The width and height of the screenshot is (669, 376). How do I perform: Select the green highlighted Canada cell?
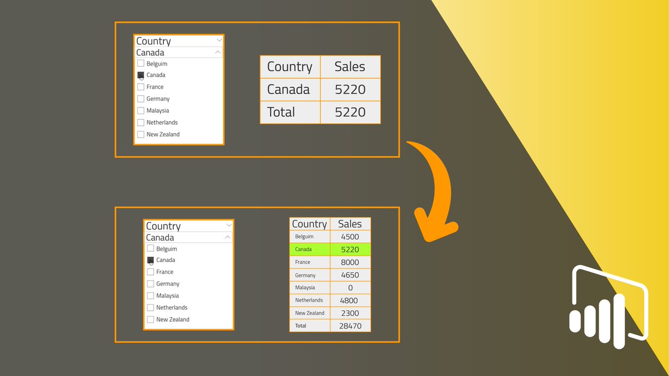point(309,250)
